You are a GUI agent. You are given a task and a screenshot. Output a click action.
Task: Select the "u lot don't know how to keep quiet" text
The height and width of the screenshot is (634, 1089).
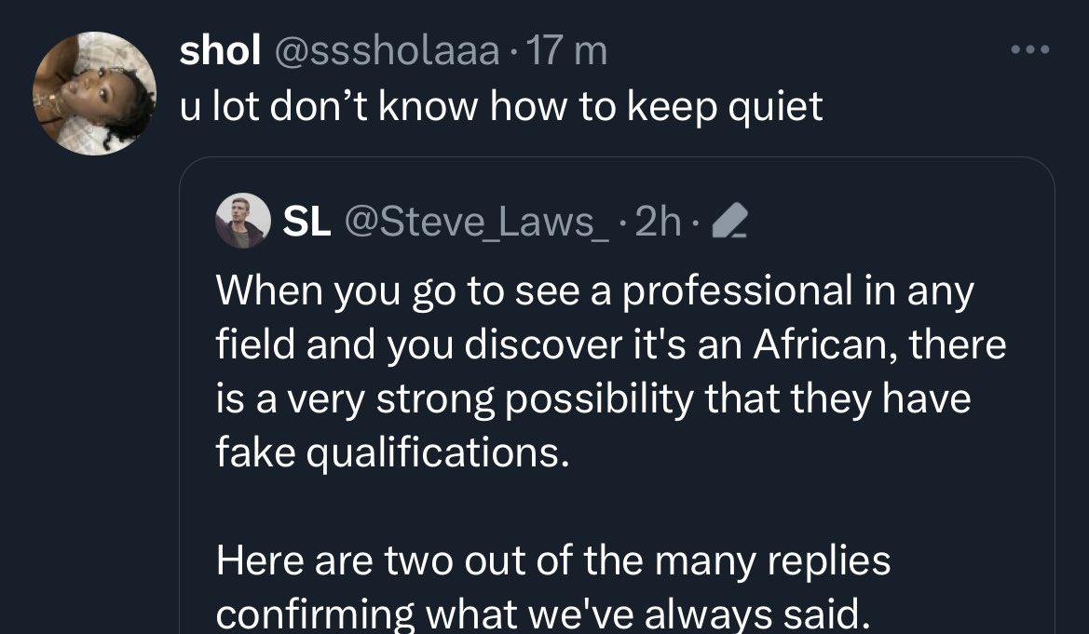pos(501,107)
